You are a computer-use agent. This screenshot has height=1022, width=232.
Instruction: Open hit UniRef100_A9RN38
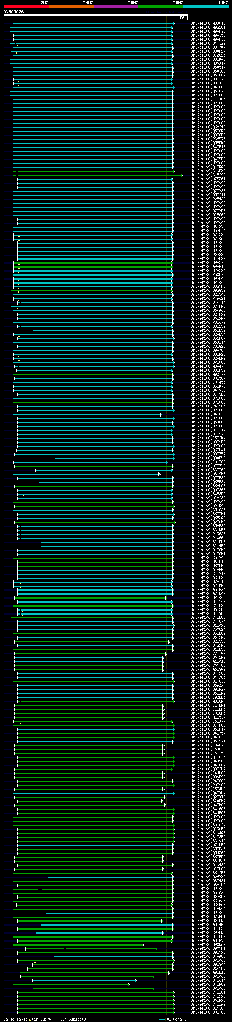(x=208, y=39)
